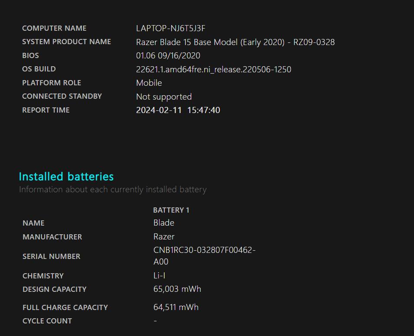Select the Not supported standby value
414x336 pixels.
163,97
